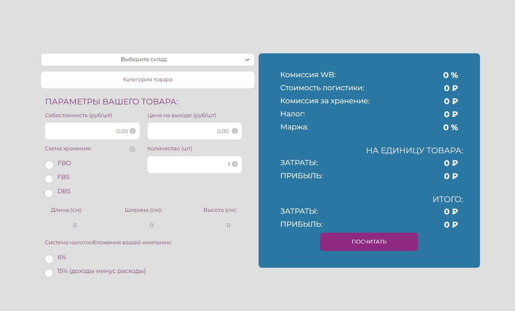The image size is (515, 311).
Task: Click the Комиссия за хранение: label
Action: pyautogui.click(x=325, y=101)
